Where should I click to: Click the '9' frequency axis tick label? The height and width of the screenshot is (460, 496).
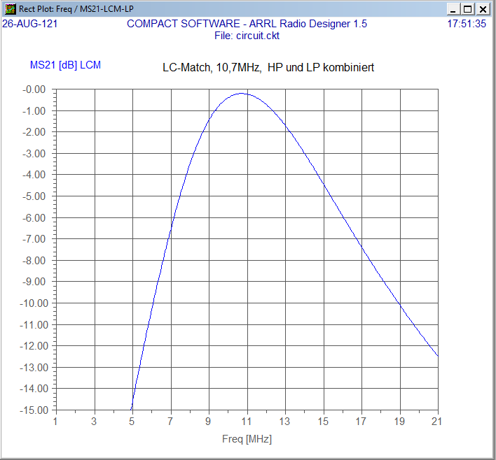(208, 422)
